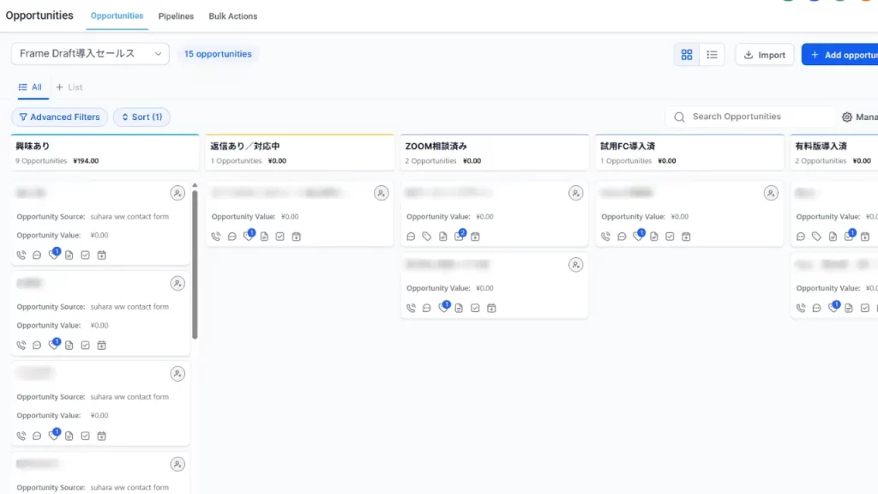Click the Import button
This screenshot has height=494, width=878.
click(764, 55)
